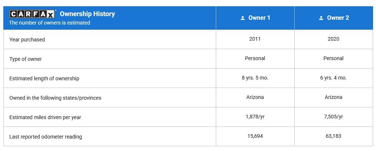Click the Owner 1 person icon
Screen dimensions: 376x151
pos(243,18)
